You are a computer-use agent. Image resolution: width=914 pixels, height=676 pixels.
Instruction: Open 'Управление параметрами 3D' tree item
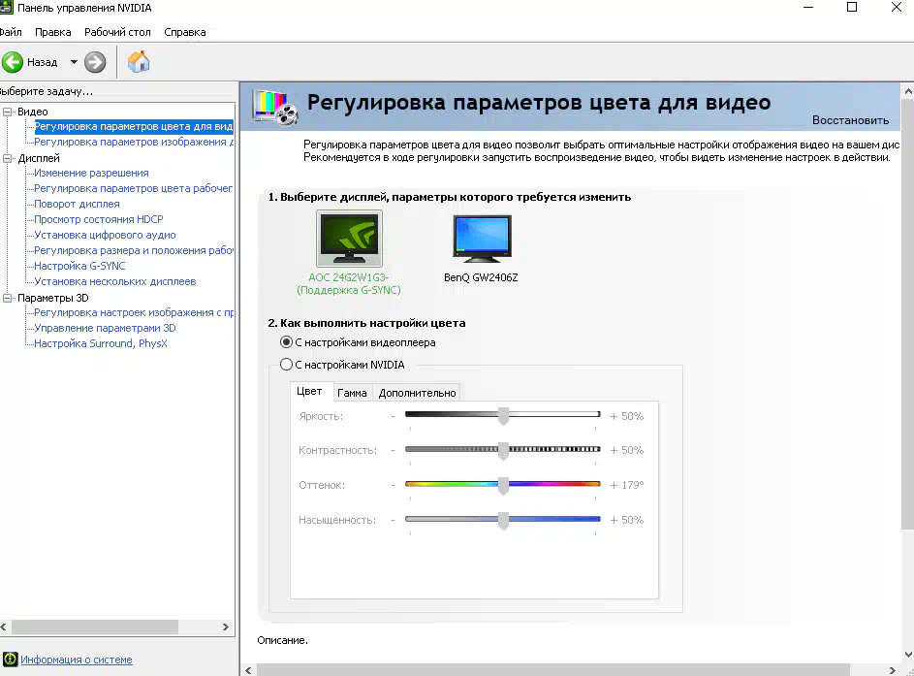pyautogui.click(x=105, y=328)
